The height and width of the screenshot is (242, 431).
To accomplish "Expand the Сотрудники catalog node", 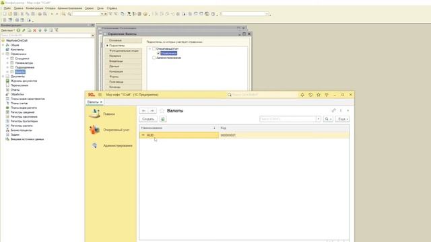I will pyautogui.click(x=7, y=58).
